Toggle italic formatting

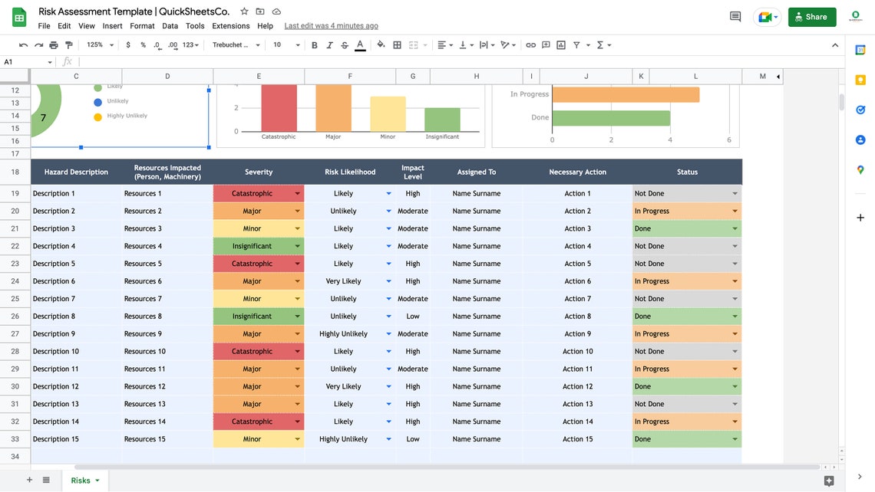[329, 44]
